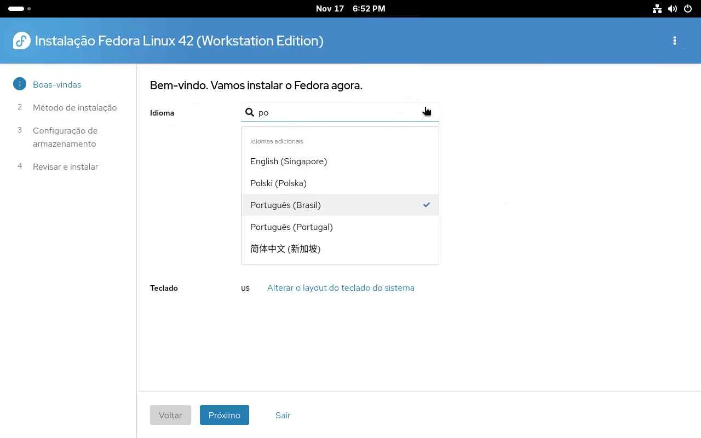
Task: Click the Fedora logo icon
Action: click(x=21, y=41)
